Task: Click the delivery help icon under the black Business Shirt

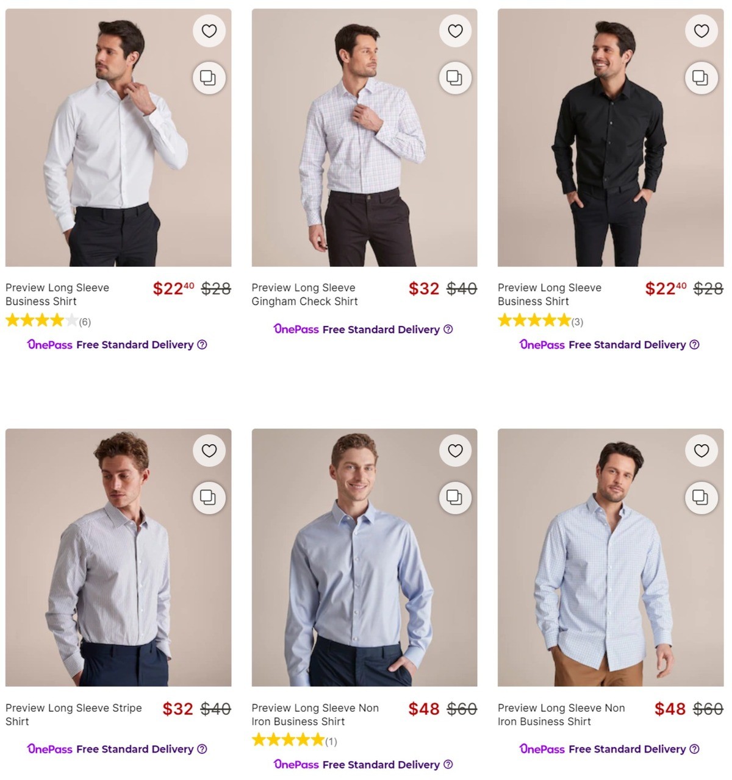Action: pos(695,345)
